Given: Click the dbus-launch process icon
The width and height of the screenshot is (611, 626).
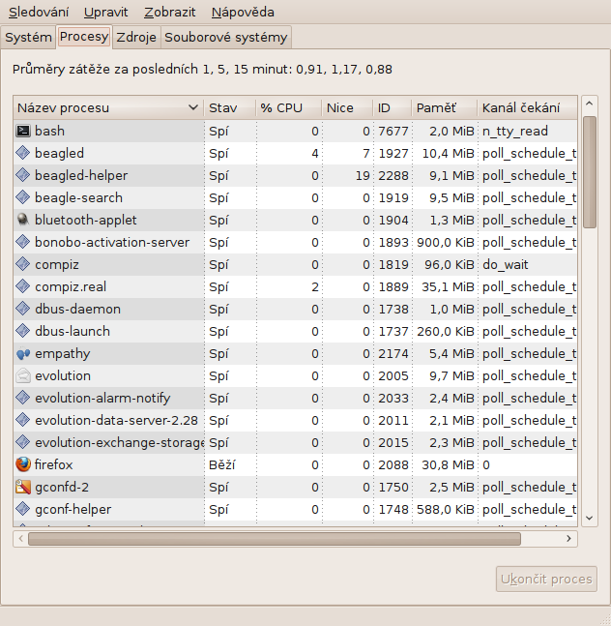Looking at the screenshot, I should click(23, 331).
